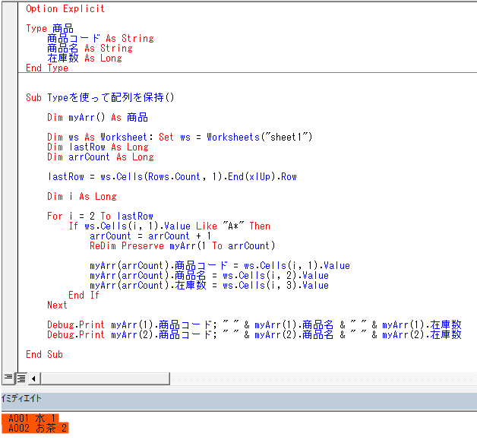
Task: Switch to Procedure View button
Action: pyautogui.click(x=8, y=378)
